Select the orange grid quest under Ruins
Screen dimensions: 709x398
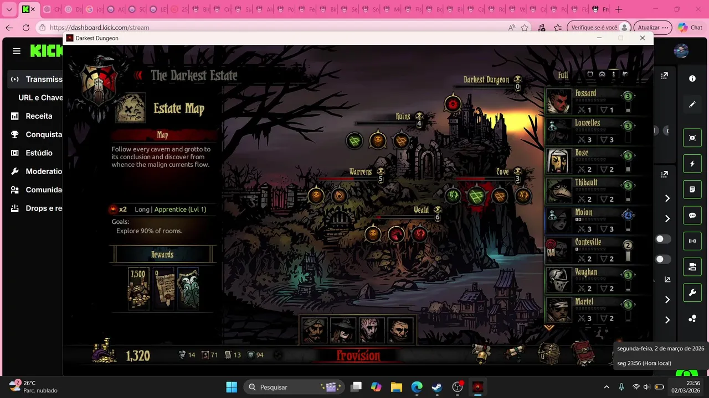click(401, 140)
